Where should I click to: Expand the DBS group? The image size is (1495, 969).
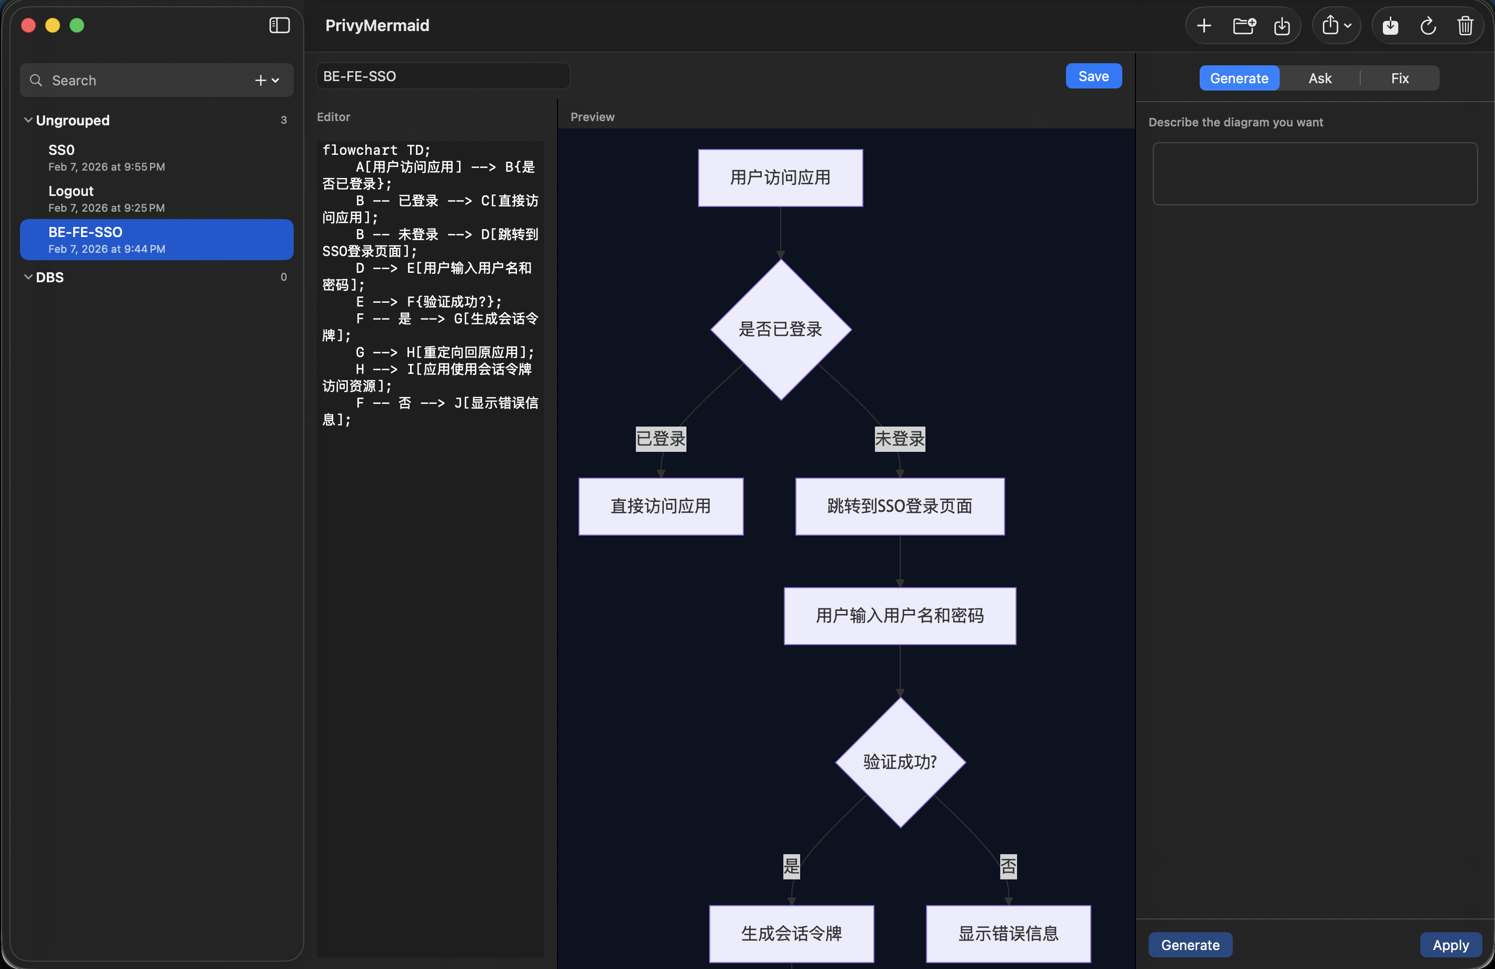click(28, 276)
